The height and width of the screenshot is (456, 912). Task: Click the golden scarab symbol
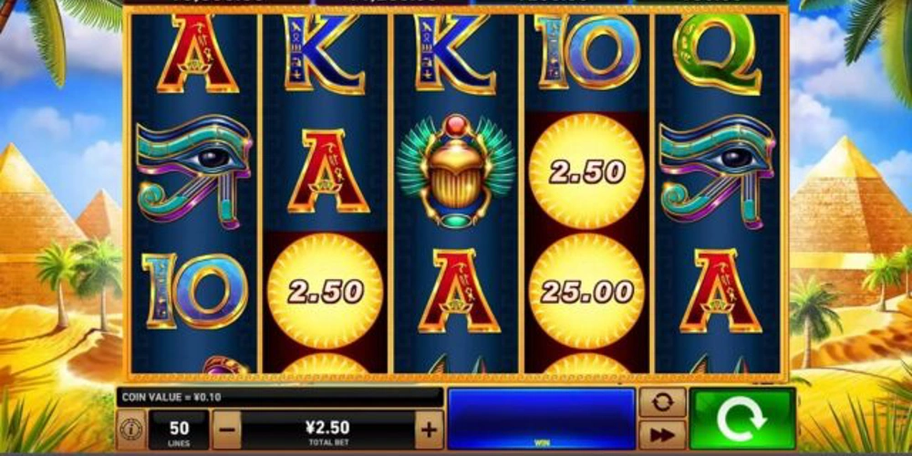[456, 171]
